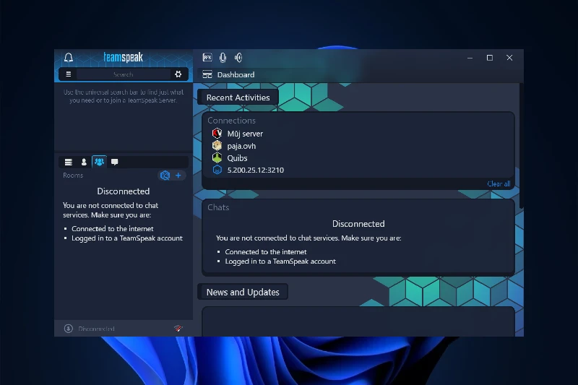Viewport: 578px width, 385px height.
Task: Click the 5.200.25.12:3210 blue hexagon icon
Action: click(217, 170)
